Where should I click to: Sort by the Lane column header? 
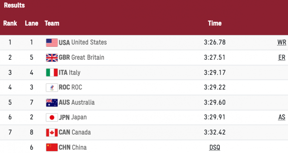[31, 23]
